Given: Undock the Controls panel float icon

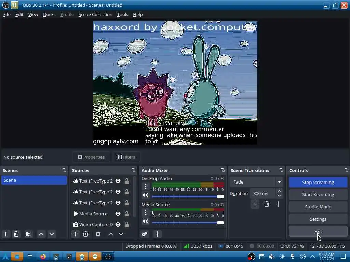Looking at the screenshot, I should click(346, 170).
